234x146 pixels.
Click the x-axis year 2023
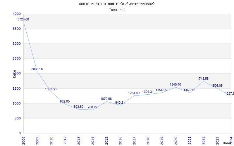pyautogui.click(x=217, y=140)
